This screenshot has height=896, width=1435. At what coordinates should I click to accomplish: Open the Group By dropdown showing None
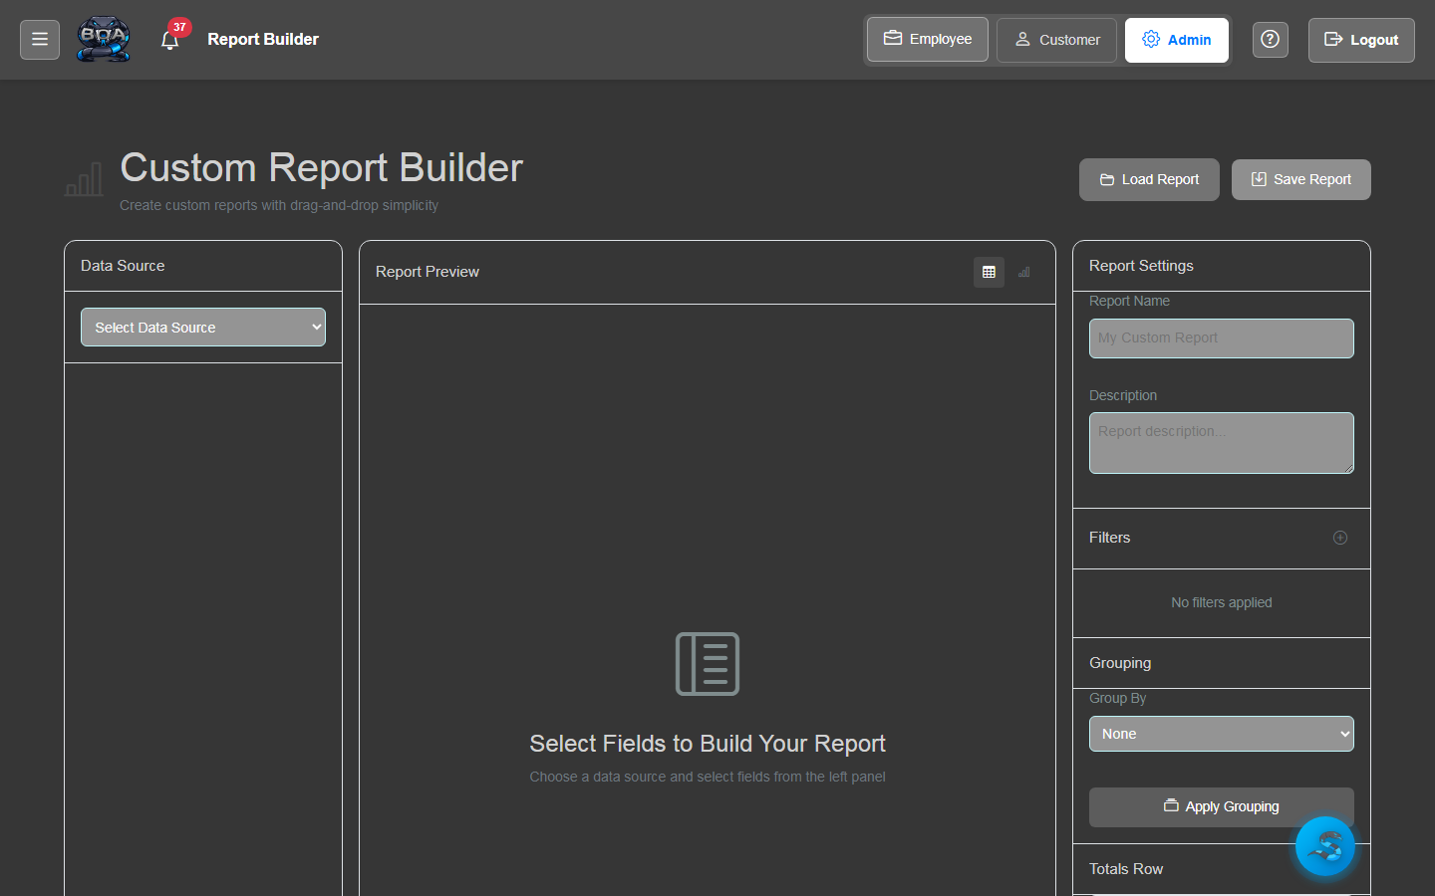click(x=1221, y=734)
